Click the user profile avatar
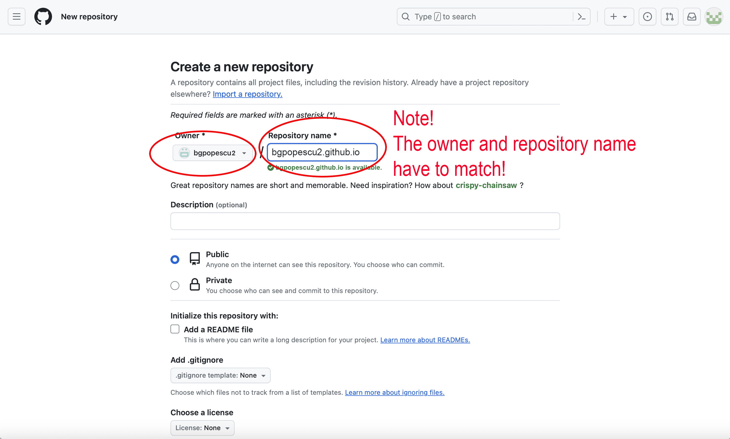Image resolution: width=730 pixels, height=439 pixels. 714,17
